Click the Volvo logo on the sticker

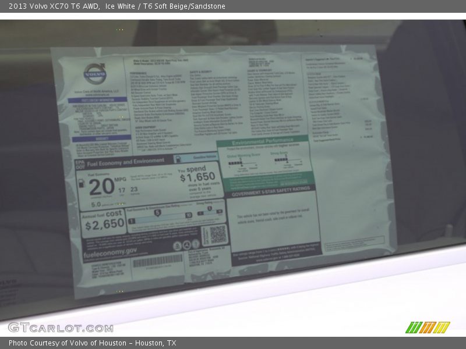coord(95,73)
